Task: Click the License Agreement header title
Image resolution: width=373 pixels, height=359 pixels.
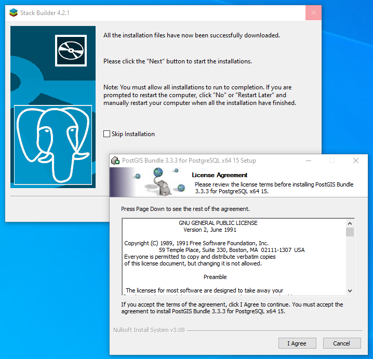Action: click(220, 175)
